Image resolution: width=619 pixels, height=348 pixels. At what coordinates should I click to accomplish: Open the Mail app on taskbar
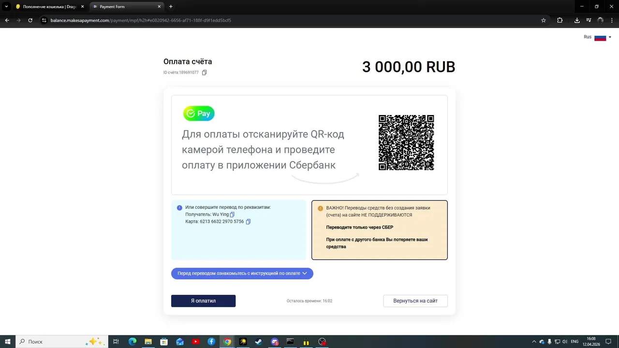point(180,342)
